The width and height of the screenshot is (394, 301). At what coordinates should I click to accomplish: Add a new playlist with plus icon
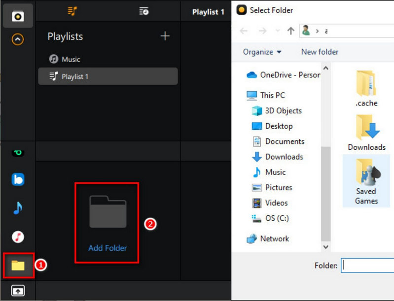[165, 36]
